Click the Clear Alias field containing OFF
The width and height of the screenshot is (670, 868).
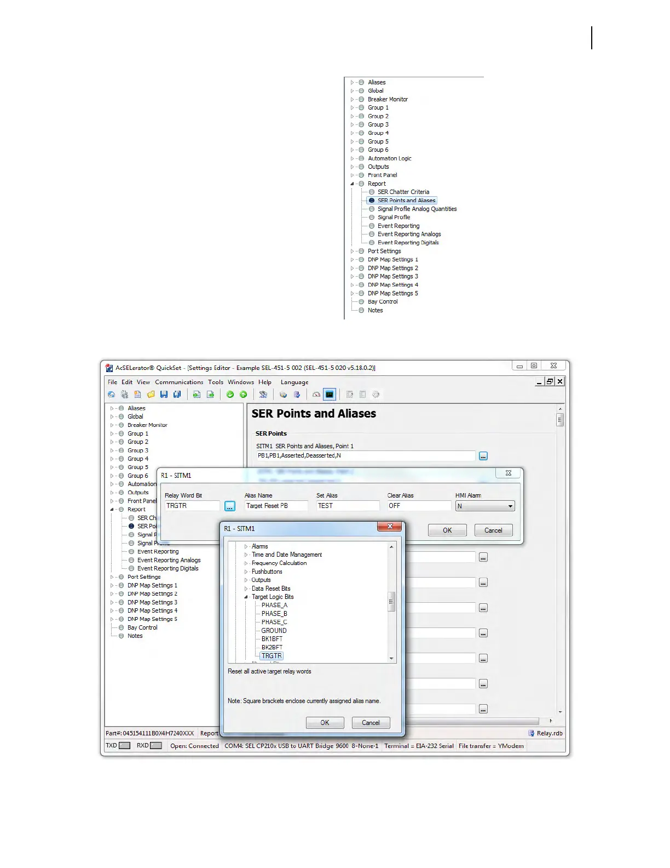pyautogui.click(x=419, y=506)
